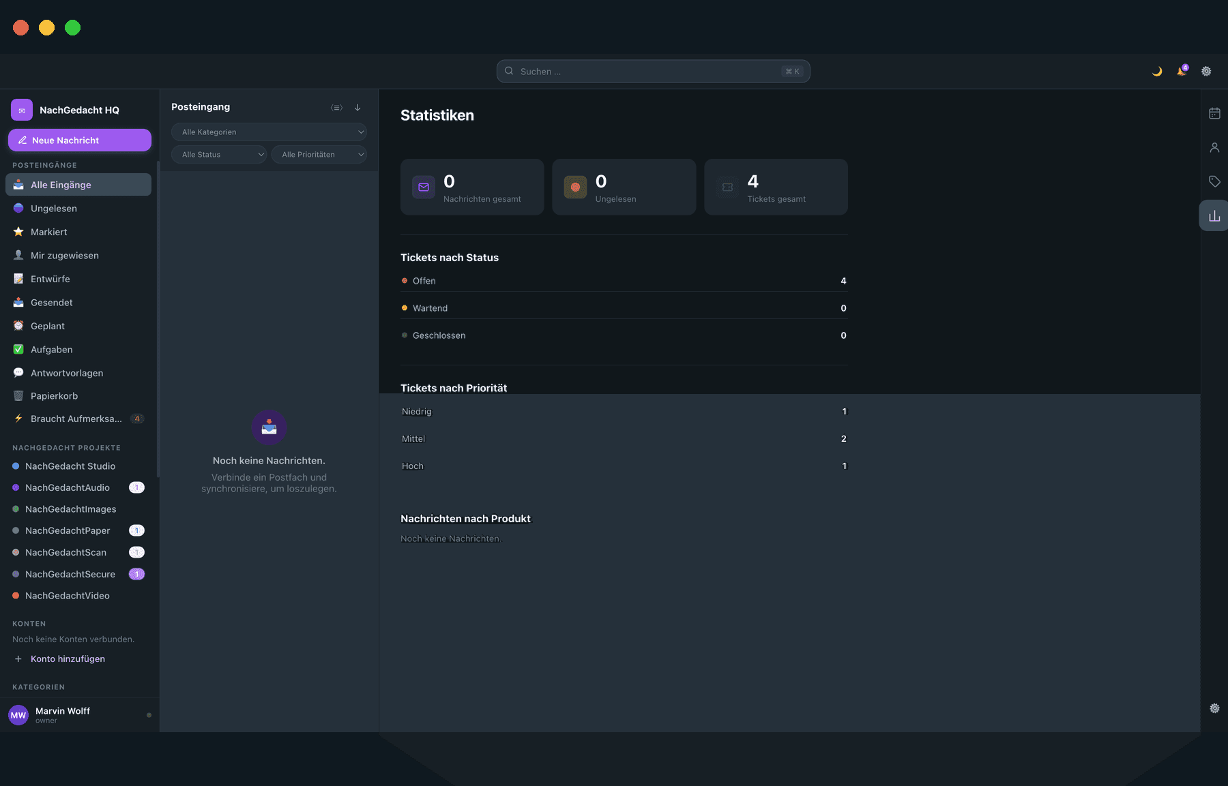Select NachGedacht Studio project
Screen dimensions: 1228x786
[78, 466]
